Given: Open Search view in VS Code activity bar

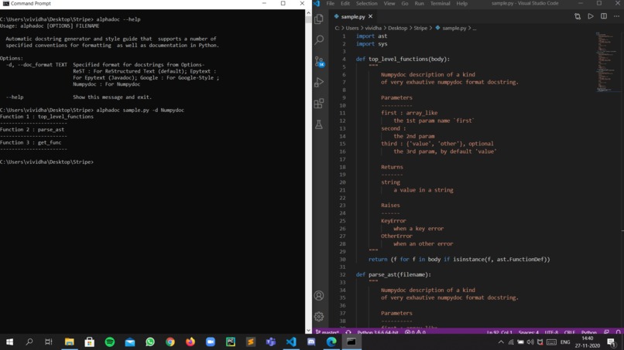Looking at the screenshot, I should point(319,39).
